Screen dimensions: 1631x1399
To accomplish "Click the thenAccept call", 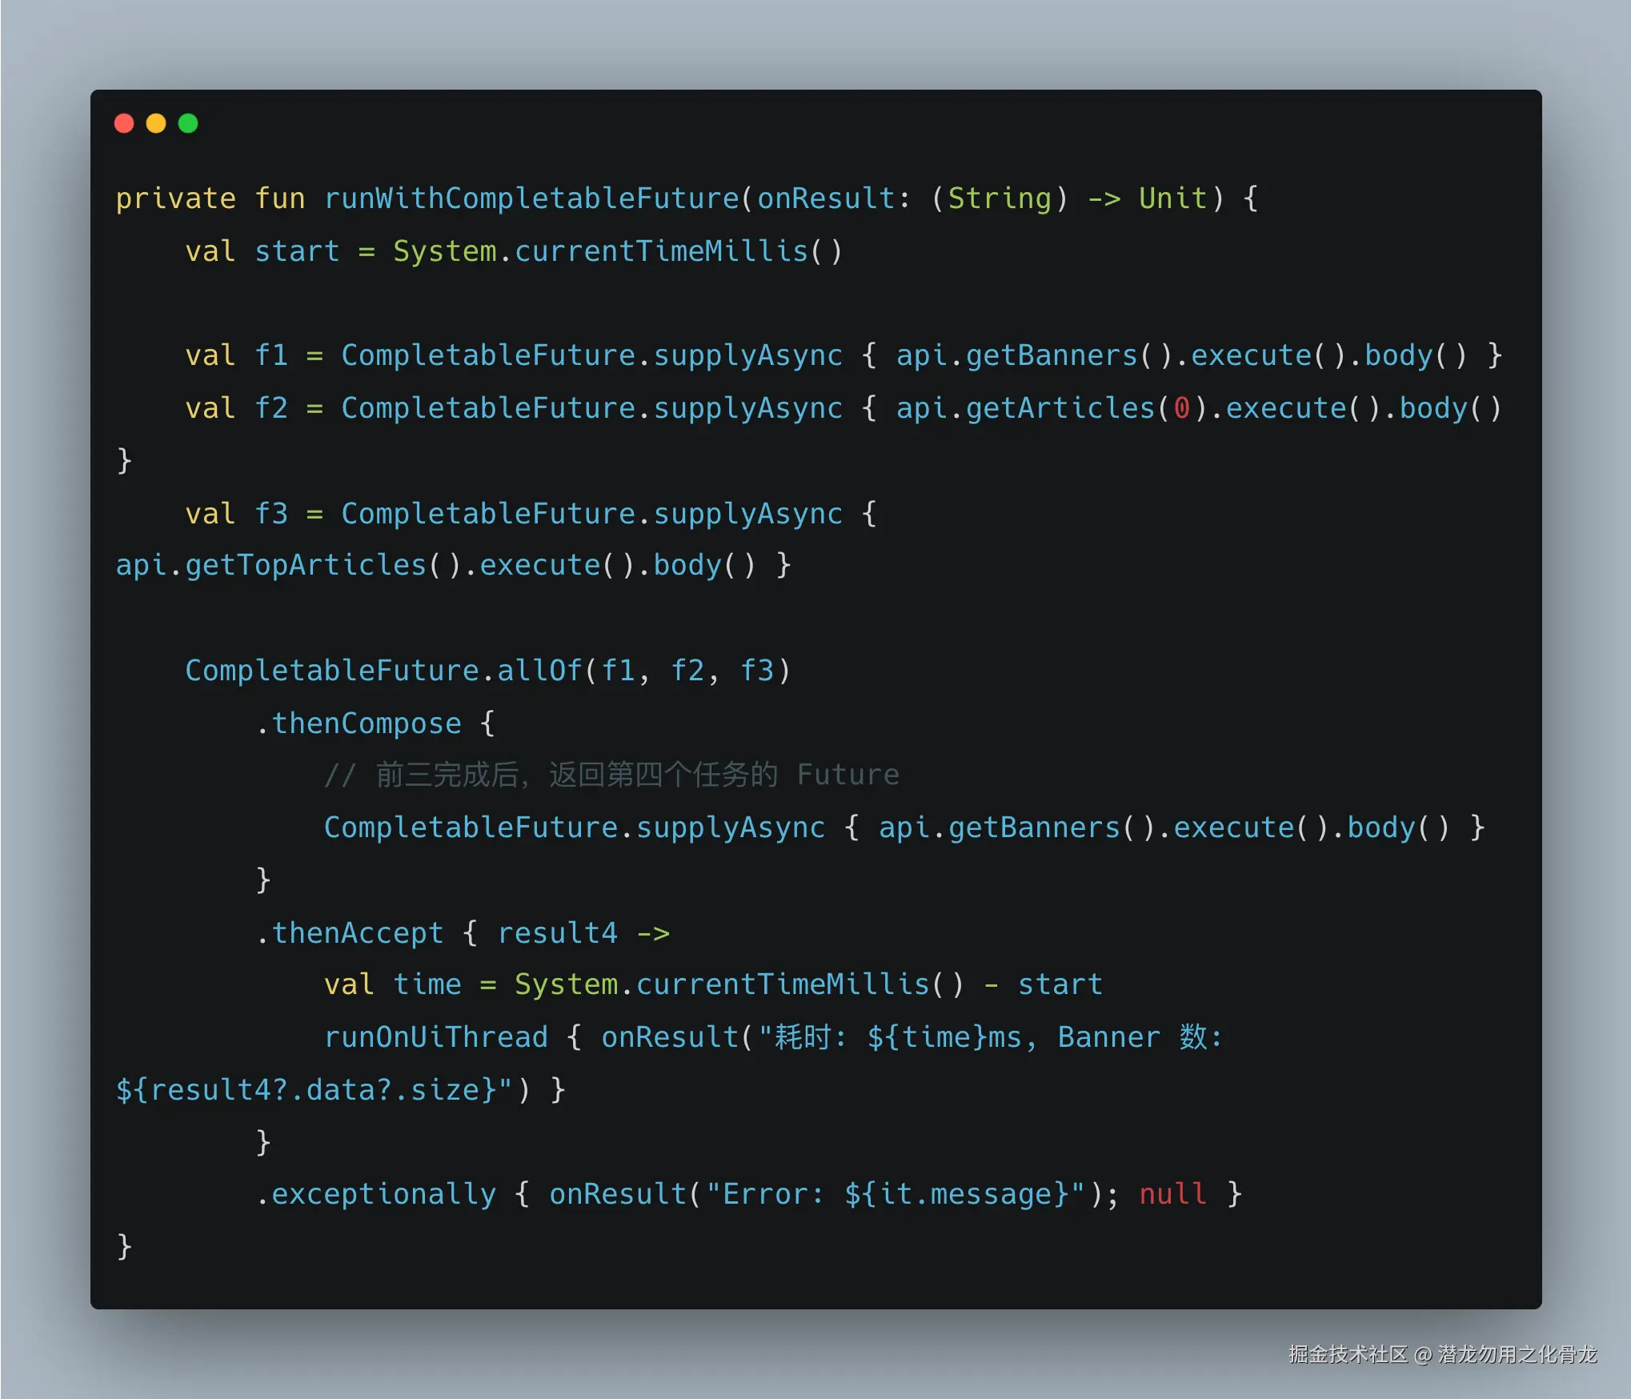I will (x=357, y=932).
